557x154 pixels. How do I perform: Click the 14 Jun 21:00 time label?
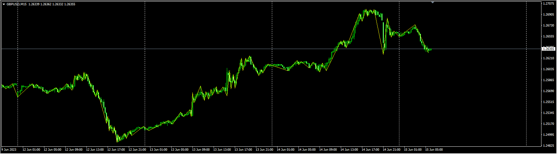pos(391,150)
